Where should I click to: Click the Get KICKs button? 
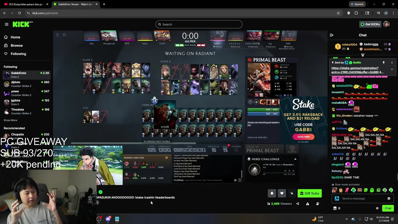pyautogui.click(x=370, y=24)
